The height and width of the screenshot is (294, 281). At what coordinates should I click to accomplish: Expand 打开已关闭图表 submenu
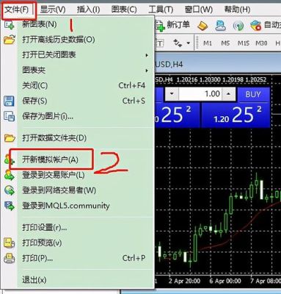(86, 54)
